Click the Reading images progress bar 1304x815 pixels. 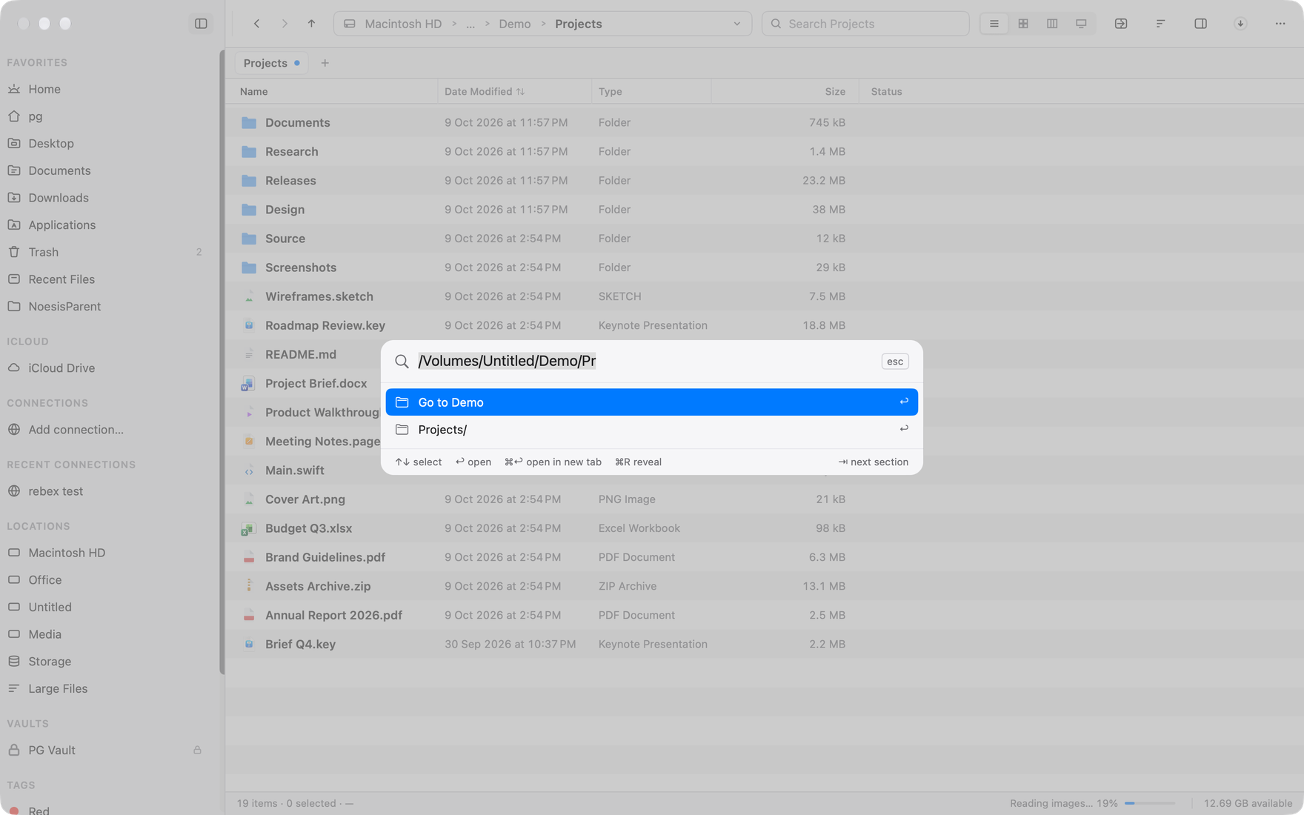[x=1149, y=803]
